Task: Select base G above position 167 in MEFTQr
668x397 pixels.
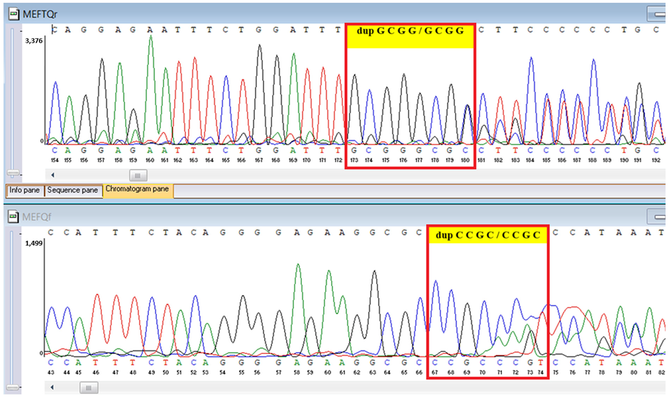Action: click(259, 150)
